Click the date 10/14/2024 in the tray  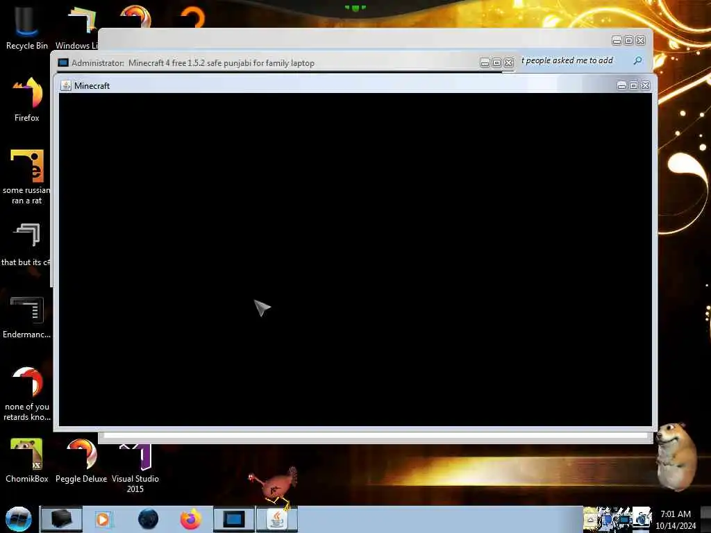[676, 526]
